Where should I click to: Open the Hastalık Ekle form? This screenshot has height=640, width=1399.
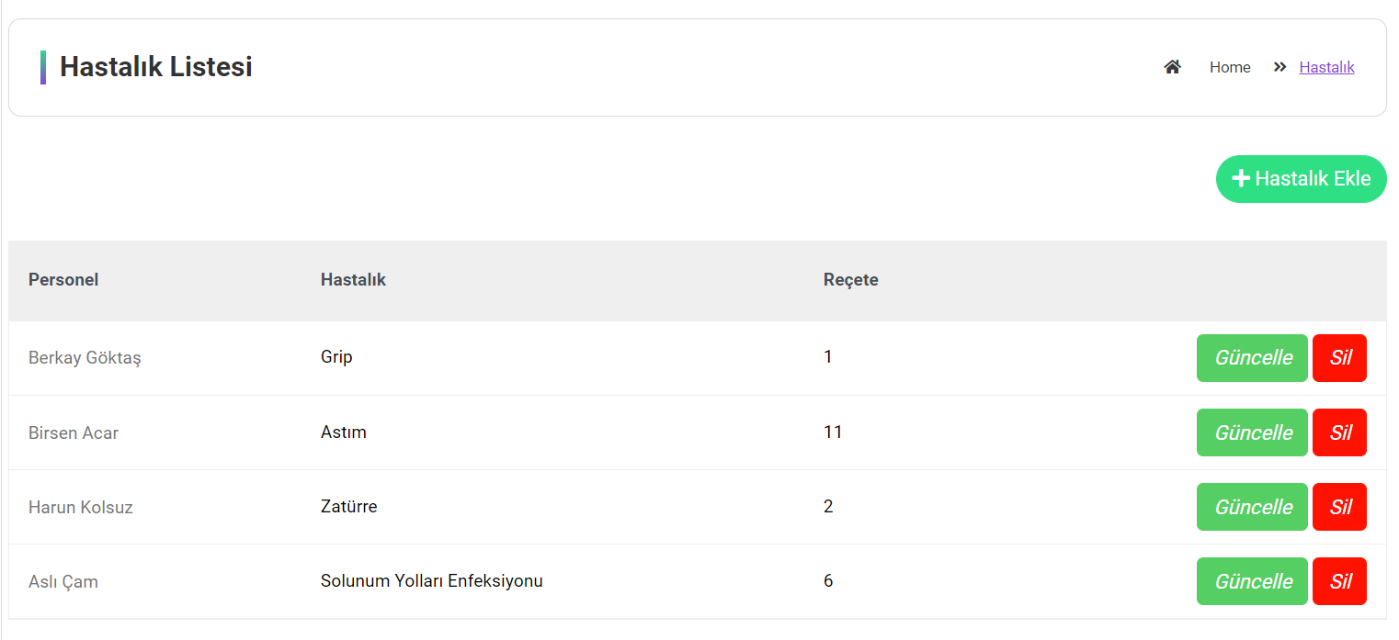[1302, 178]
